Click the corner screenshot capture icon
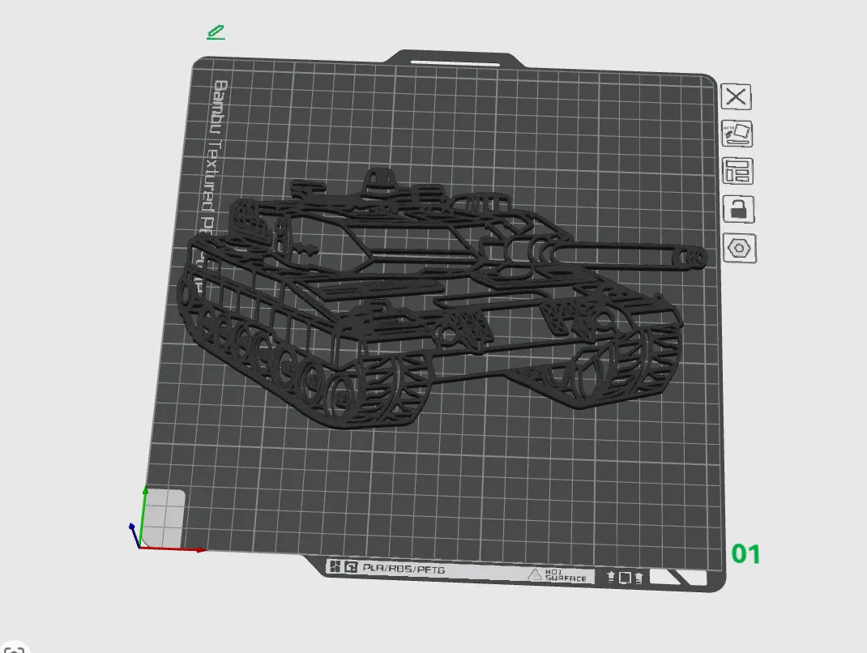The height and width of the screenshot is (653, 867). tap(13, 649)
